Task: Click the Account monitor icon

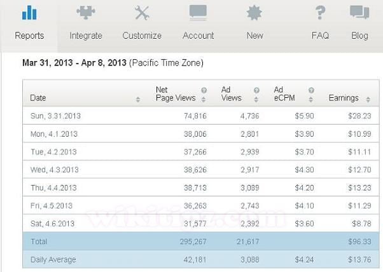Action: 198,13
